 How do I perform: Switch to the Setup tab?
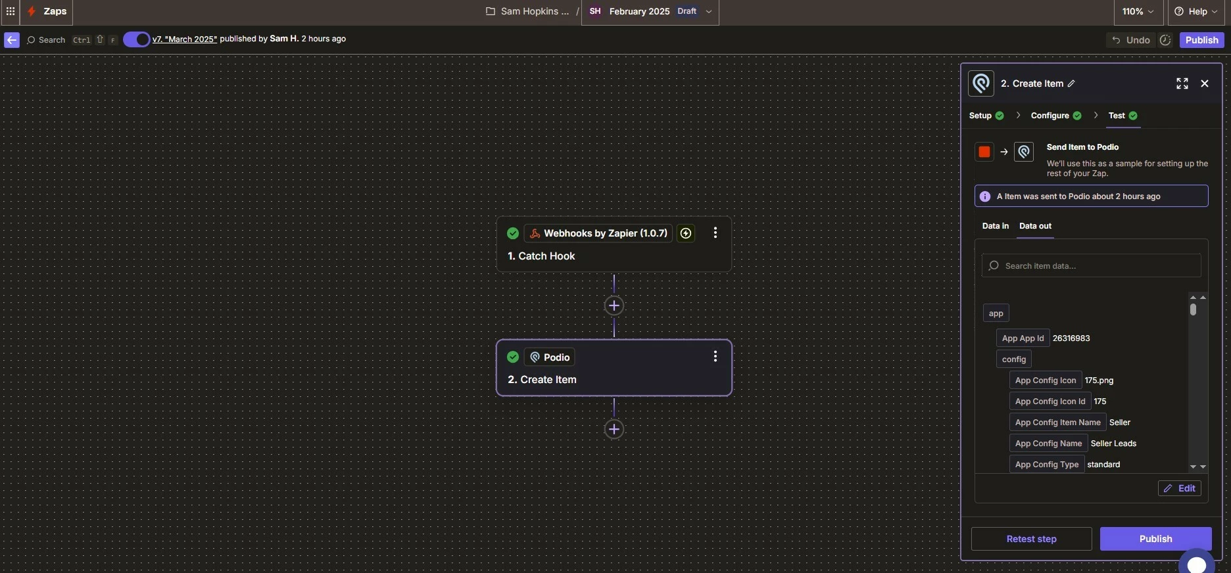[986, 116]
